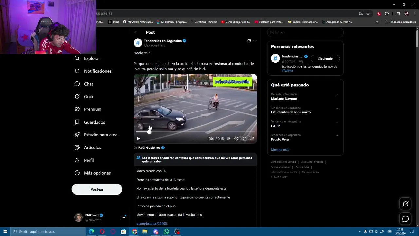Open Chrome three-dot menu
The height and width of the screenshot is (236, 419).
point(414,14)
